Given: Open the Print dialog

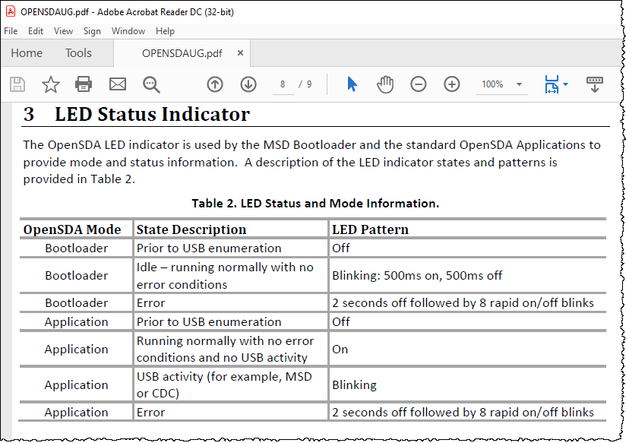Looking at the screenshot, I should 84,84.
